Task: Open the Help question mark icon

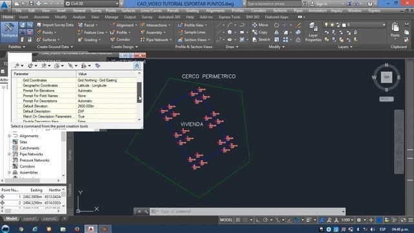Action: pos(370,4)
